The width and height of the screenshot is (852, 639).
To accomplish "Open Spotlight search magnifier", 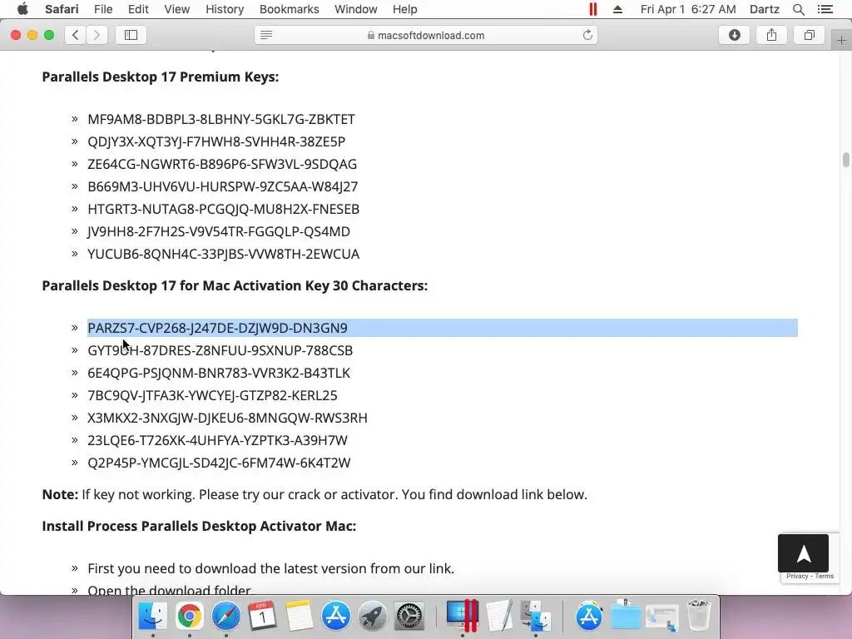I will tap(798, 9).
